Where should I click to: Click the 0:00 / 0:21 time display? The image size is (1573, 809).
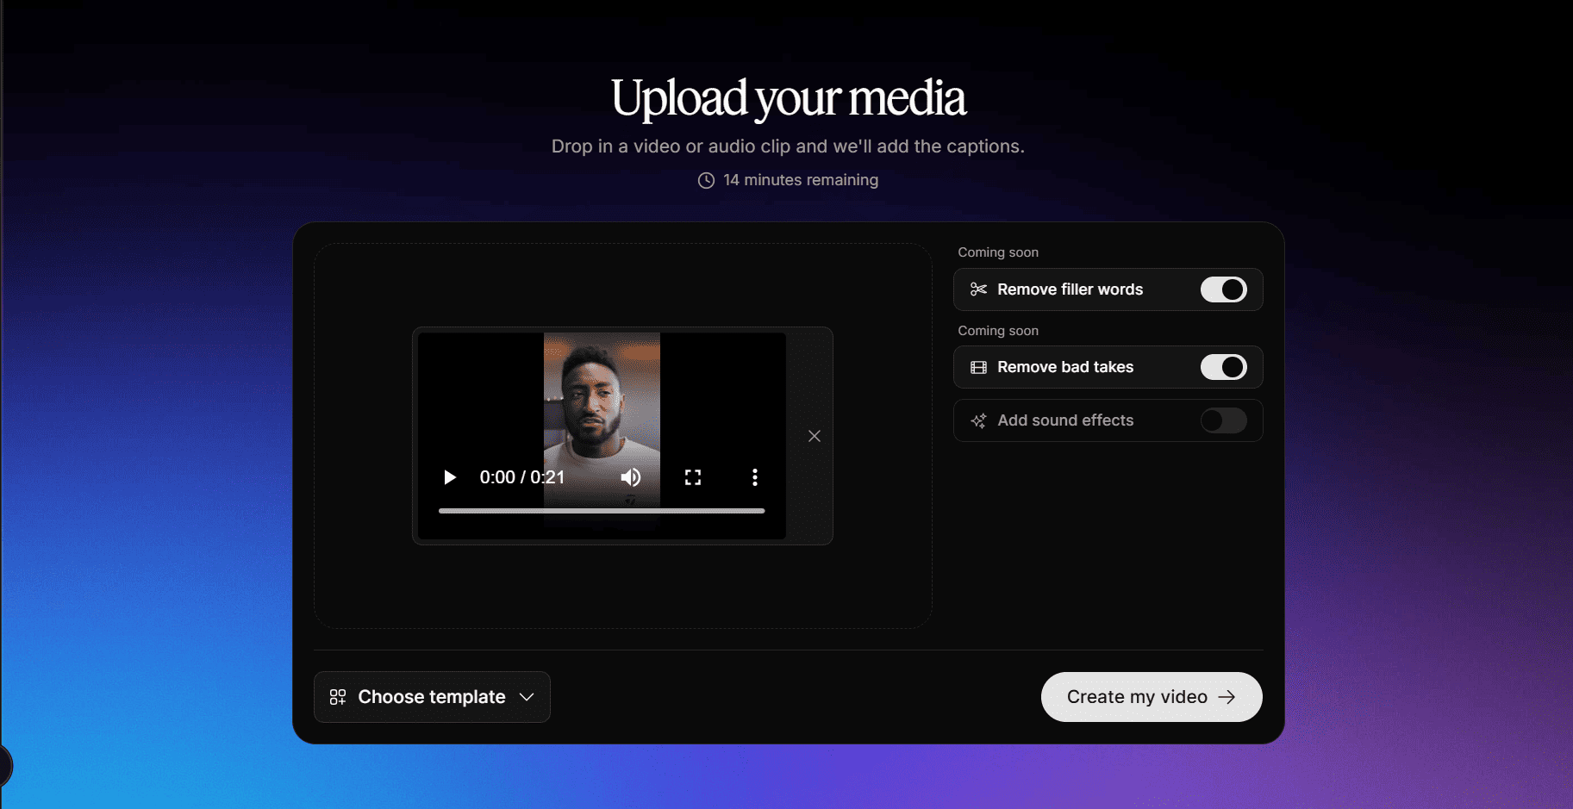point(522,477)
